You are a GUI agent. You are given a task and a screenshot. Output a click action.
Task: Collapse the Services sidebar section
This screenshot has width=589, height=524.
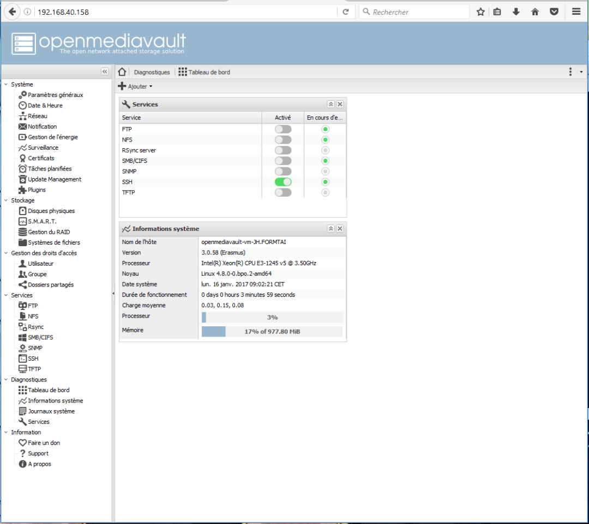click(x=5, y=295)
